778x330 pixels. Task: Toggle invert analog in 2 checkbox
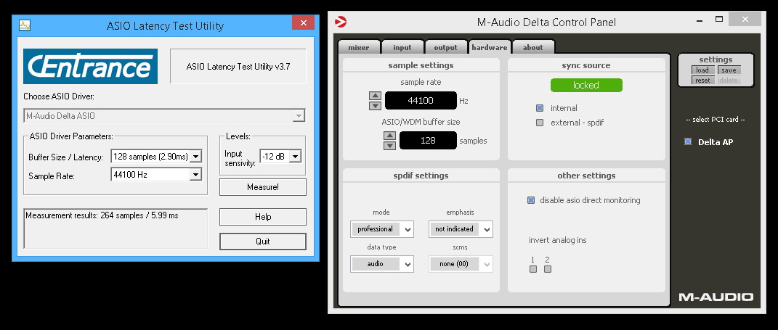[x=547, y=269]
